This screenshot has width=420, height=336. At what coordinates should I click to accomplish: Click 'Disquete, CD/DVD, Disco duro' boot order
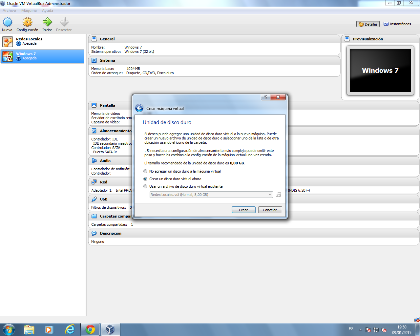click(x=150, y=73)
